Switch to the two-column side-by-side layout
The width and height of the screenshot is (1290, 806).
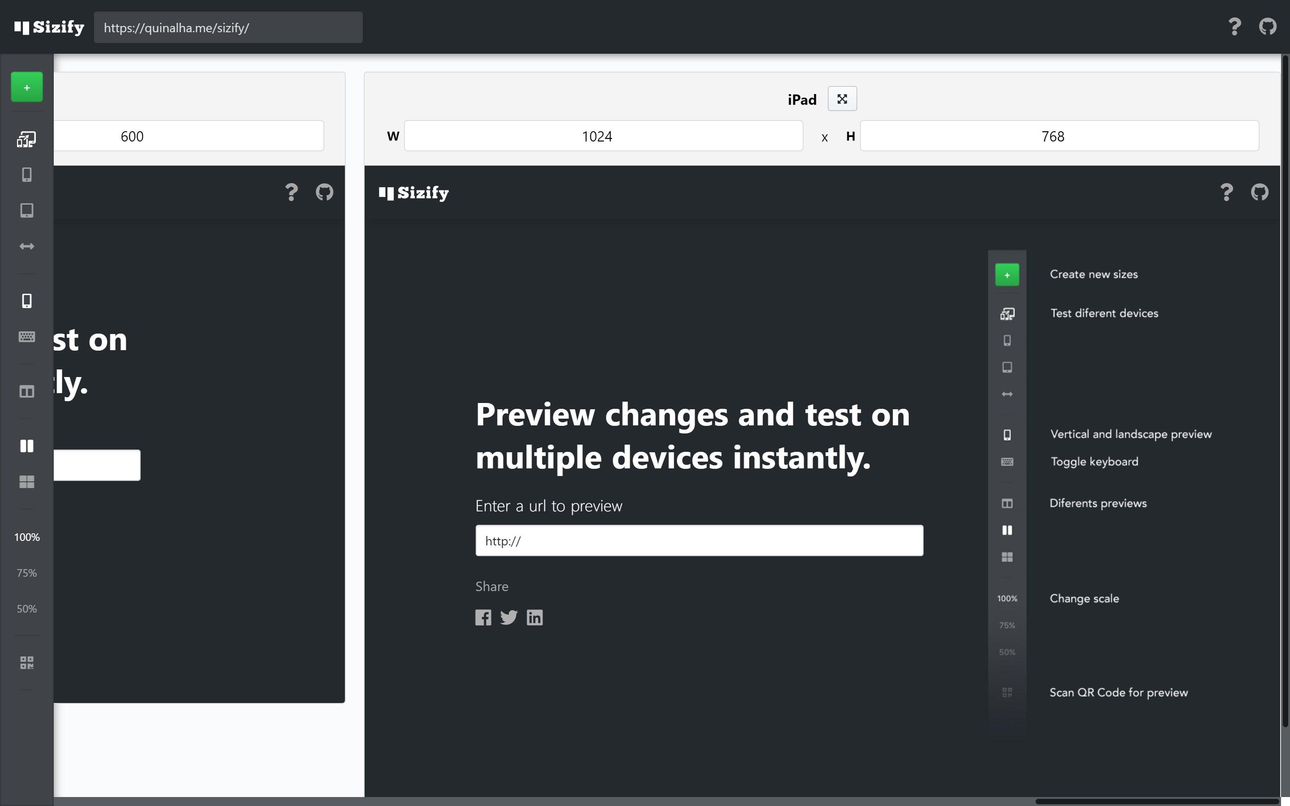(27, 446)
